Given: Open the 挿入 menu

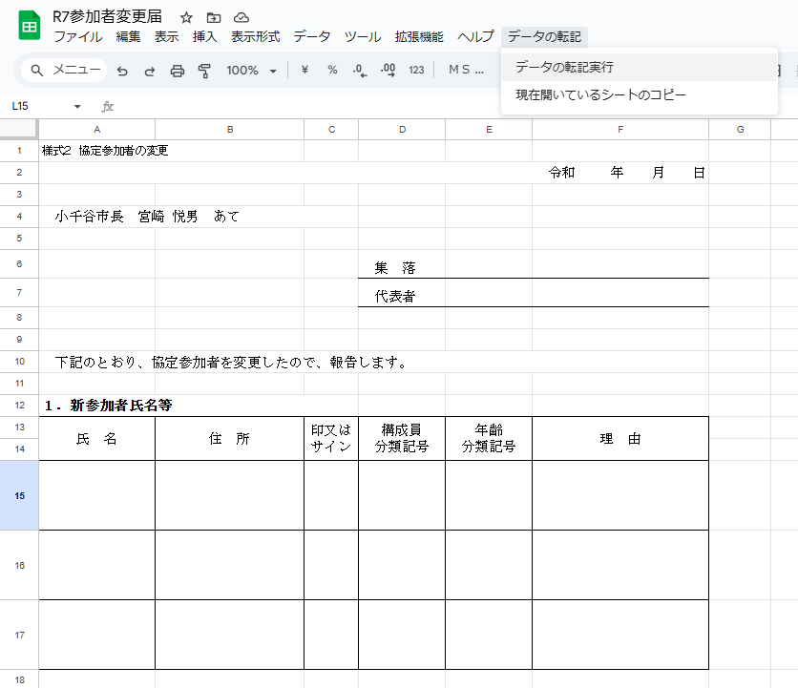Looking at the screenshot, I should click(x=204, y=36).
